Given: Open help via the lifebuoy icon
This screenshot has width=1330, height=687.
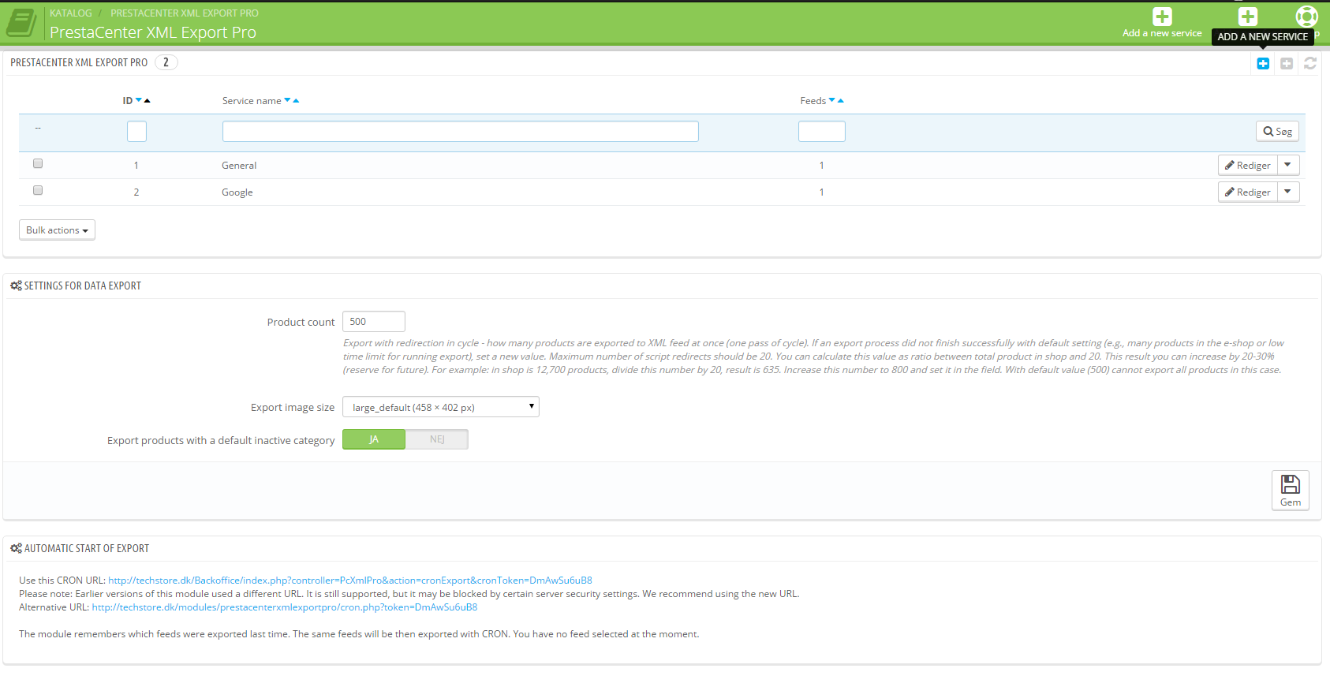Looking at the screenshot, I should point(1306,17).
